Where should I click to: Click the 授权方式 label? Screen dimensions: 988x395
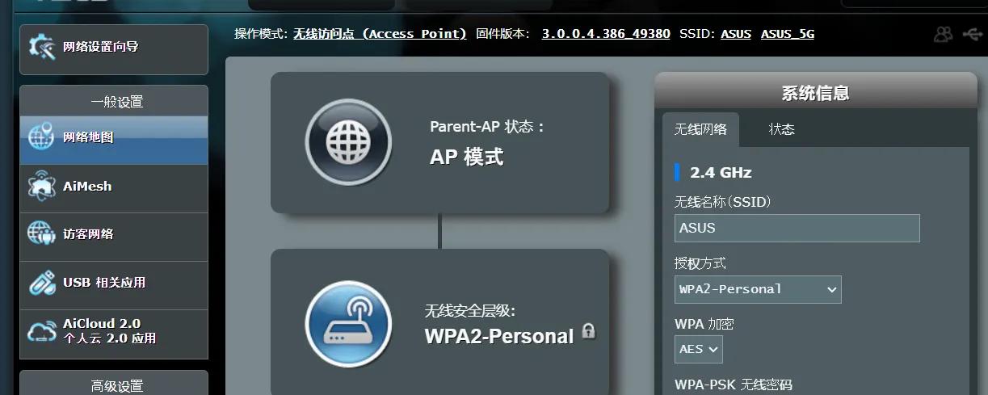pos(700,263)
